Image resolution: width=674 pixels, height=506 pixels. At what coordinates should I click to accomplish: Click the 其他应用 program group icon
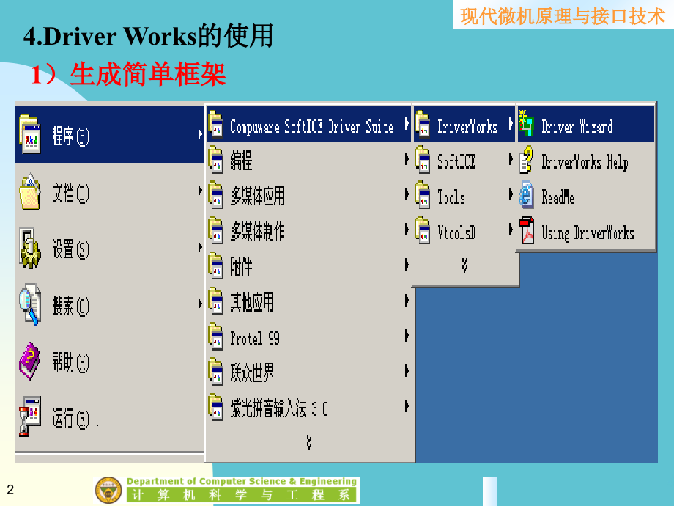click(x=215, y=301)
